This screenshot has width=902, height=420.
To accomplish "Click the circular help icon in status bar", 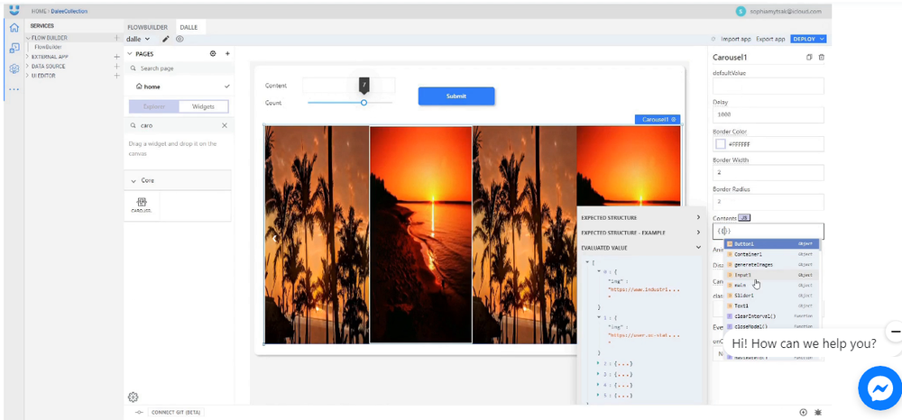I will pyautogui.click(x=803, y=413).
